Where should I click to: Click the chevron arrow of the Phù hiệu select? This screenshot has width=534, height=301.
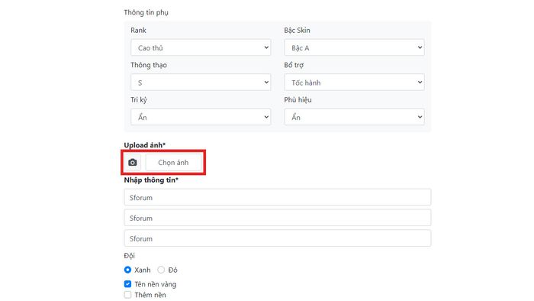point(420,117)
